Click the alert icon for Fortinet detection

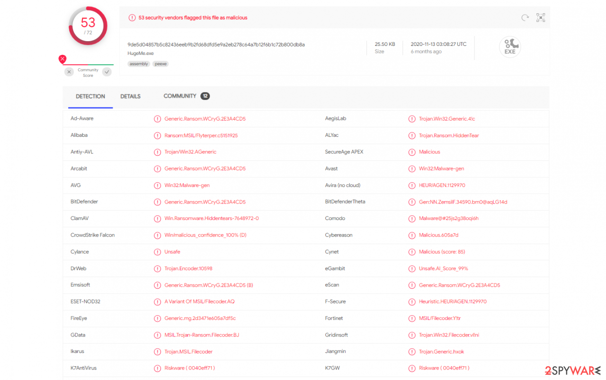coord(412,318)
